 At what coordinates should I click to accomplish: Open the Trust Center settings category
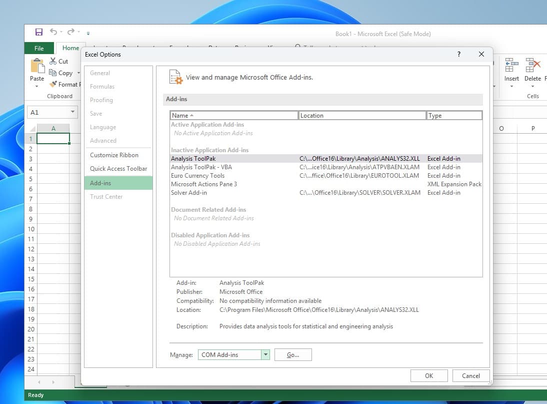coord(106,196)
